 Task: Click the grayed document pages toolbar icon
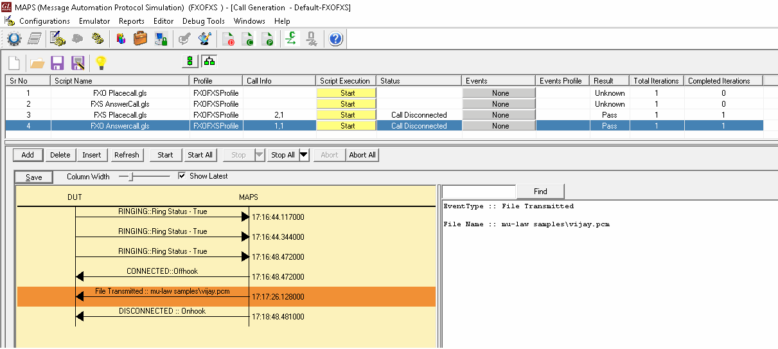point(35,39)
